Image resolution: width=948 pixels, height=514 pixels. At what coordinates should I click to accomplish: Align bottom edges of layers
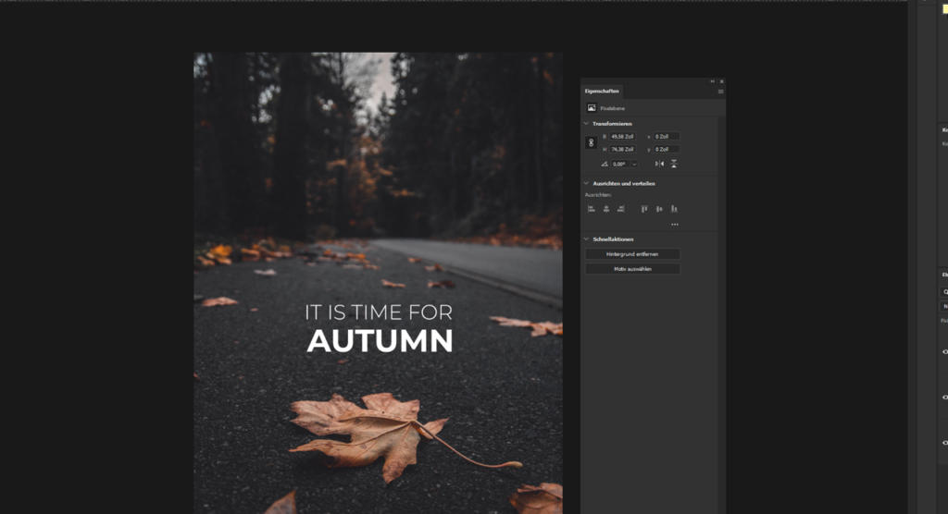[x=674, y=209]
